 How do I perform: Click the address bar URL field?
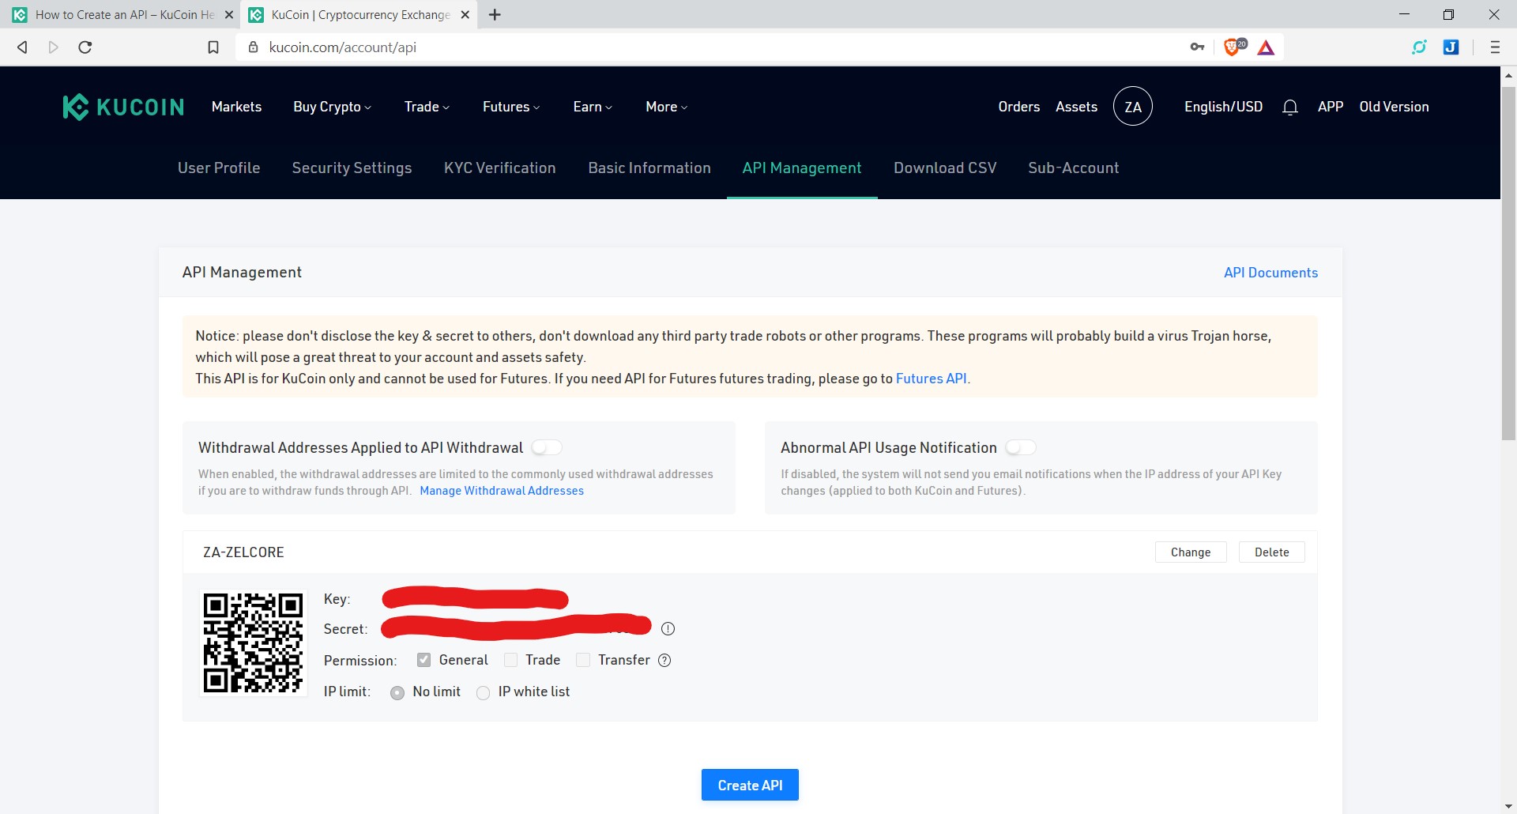(711, 47)
